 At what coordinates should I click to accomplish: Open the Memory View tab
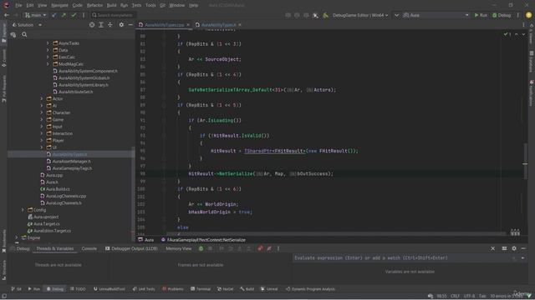178,248
